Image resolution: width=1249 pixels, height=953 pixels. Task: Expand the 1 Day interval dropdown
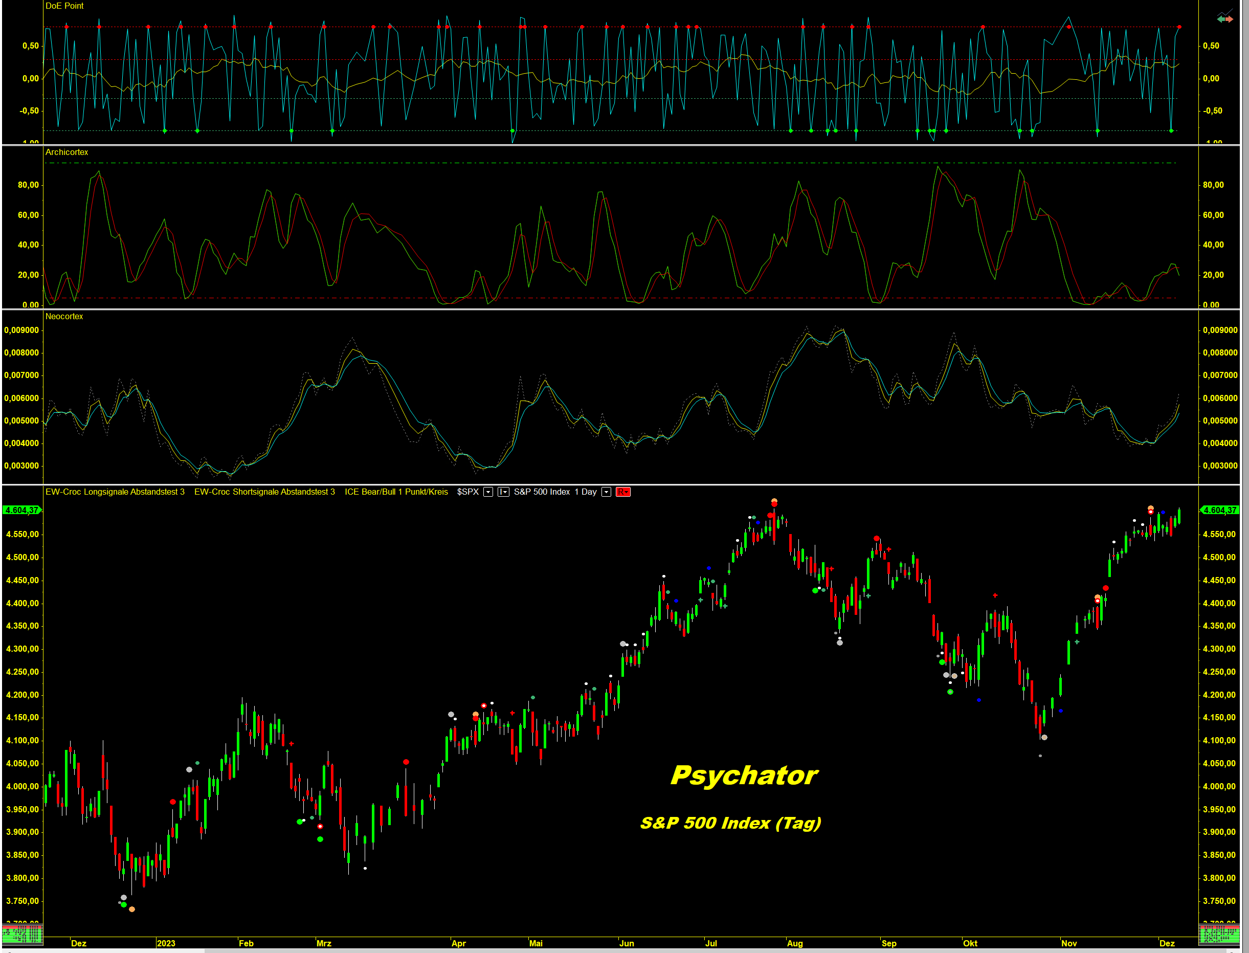coord(607,492)
